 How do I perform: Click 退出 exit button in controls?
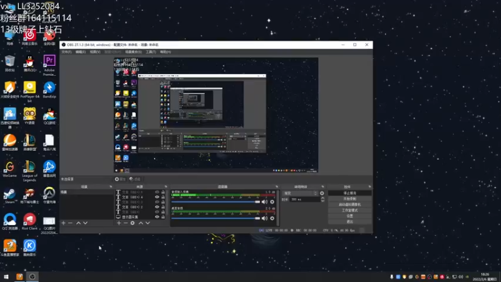pyautogui.click(x=349, y=222)
